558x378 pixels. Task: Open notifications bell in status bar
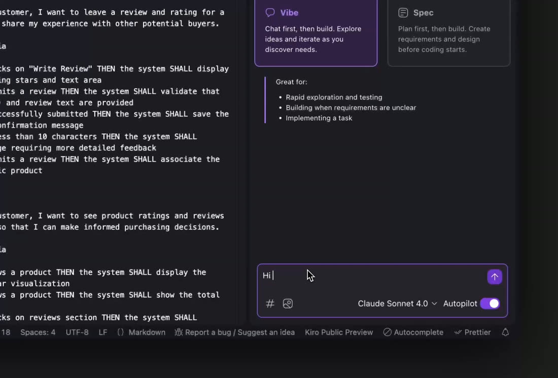(505, 332)
